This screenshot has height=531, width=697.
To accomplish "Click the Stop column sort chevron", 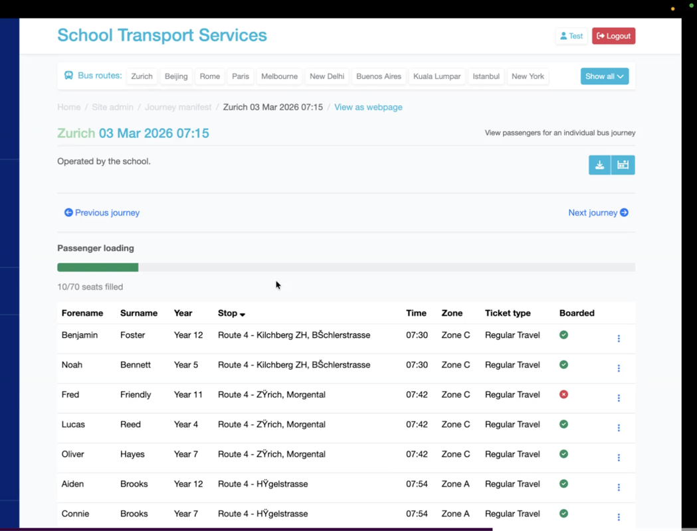I will (x=243, y=314).
